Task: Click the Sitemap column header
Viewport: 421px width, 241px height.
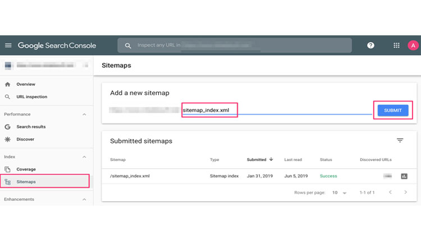Action: (118, 160)
